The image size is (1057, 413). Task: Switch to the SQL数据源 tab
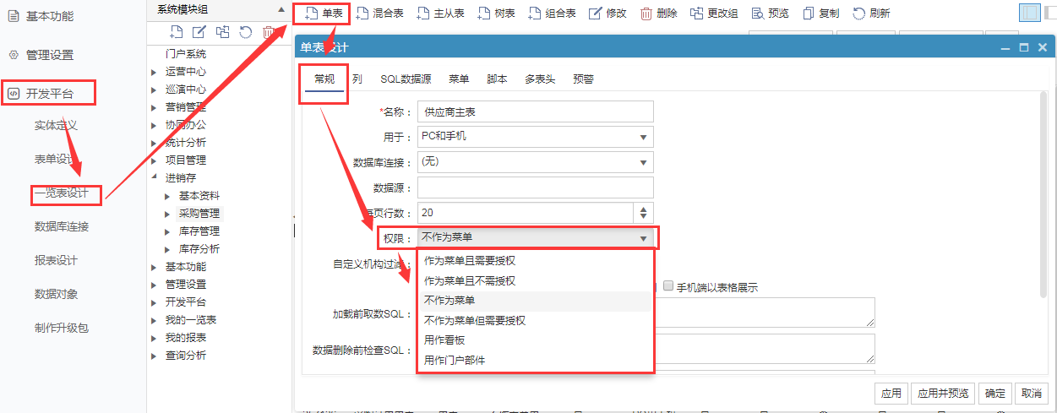(x=406, y=79)
